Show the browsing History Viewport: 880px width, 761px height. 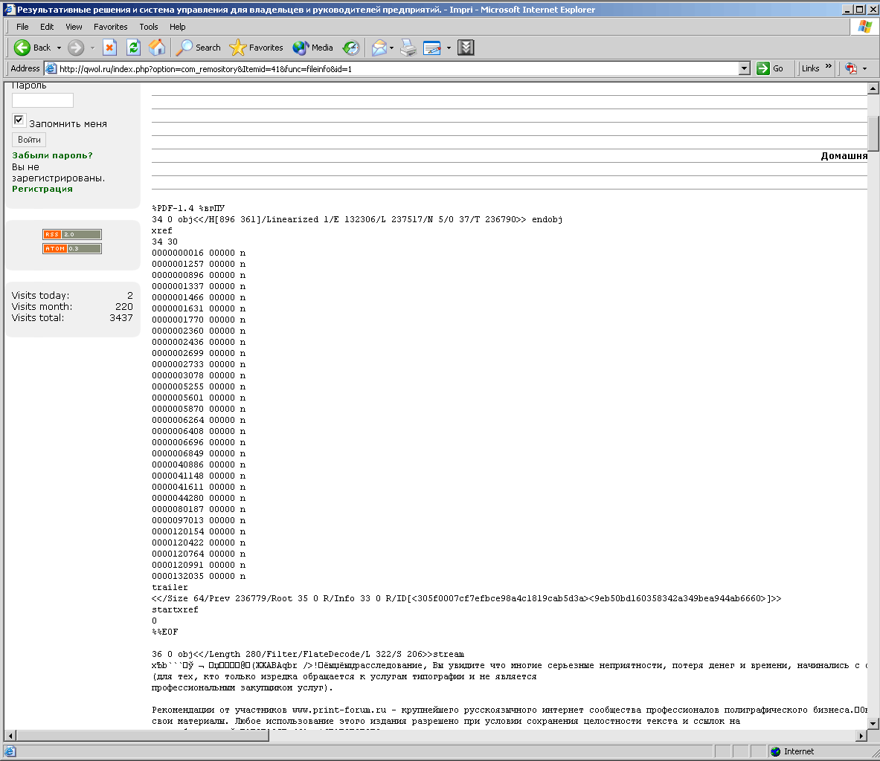(x=351, y=48)
